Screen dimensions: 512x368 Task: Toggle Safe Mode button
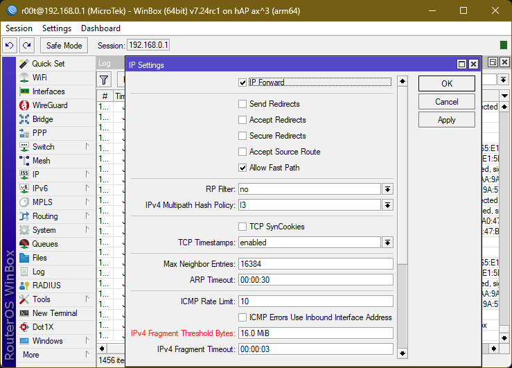(x=64, y=45)
